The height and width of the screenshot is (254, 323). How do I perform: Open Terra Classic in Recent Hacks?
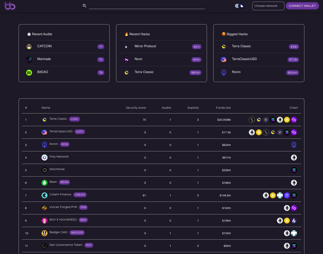click(x=144, y=72)
